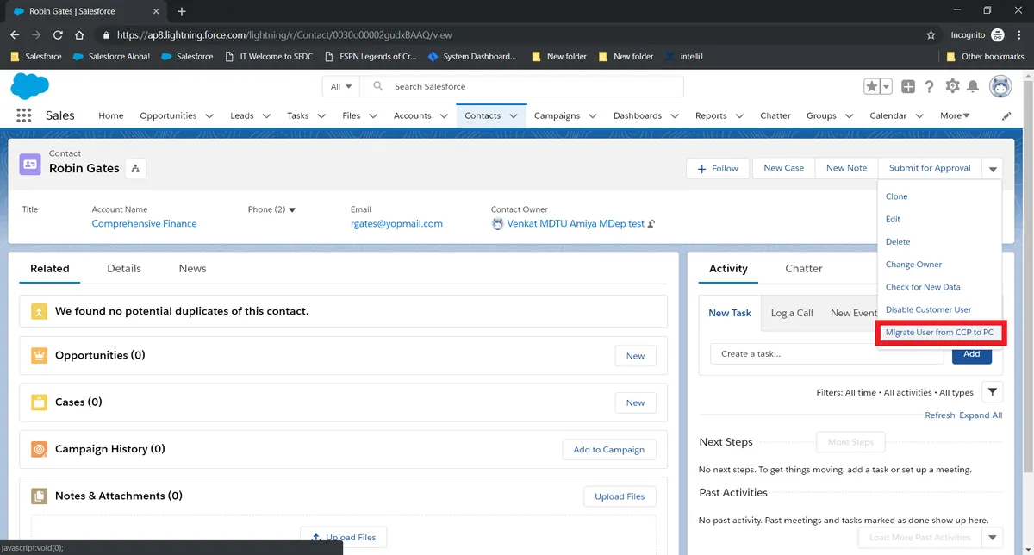Expand the Contacts tab dropdown chevron
1034x555 pixels.
(x=514, y=115)
